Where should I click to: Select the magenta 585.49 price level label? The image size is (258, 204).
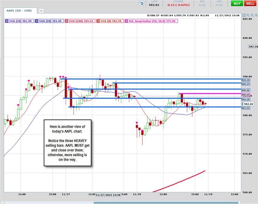coord(246,95)
